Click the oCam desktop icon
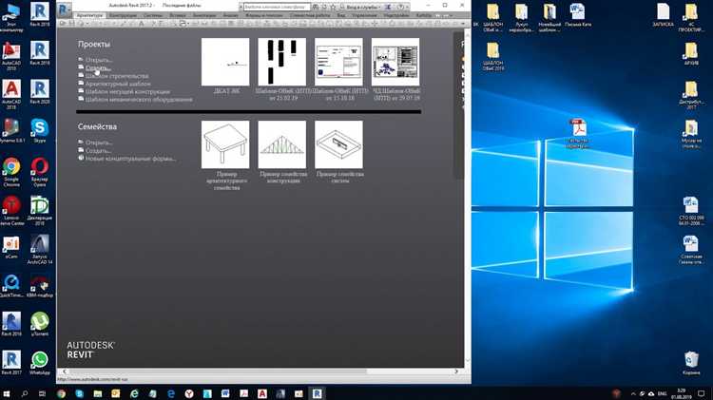This screenshot has width=713, height=400. (11, 246)
